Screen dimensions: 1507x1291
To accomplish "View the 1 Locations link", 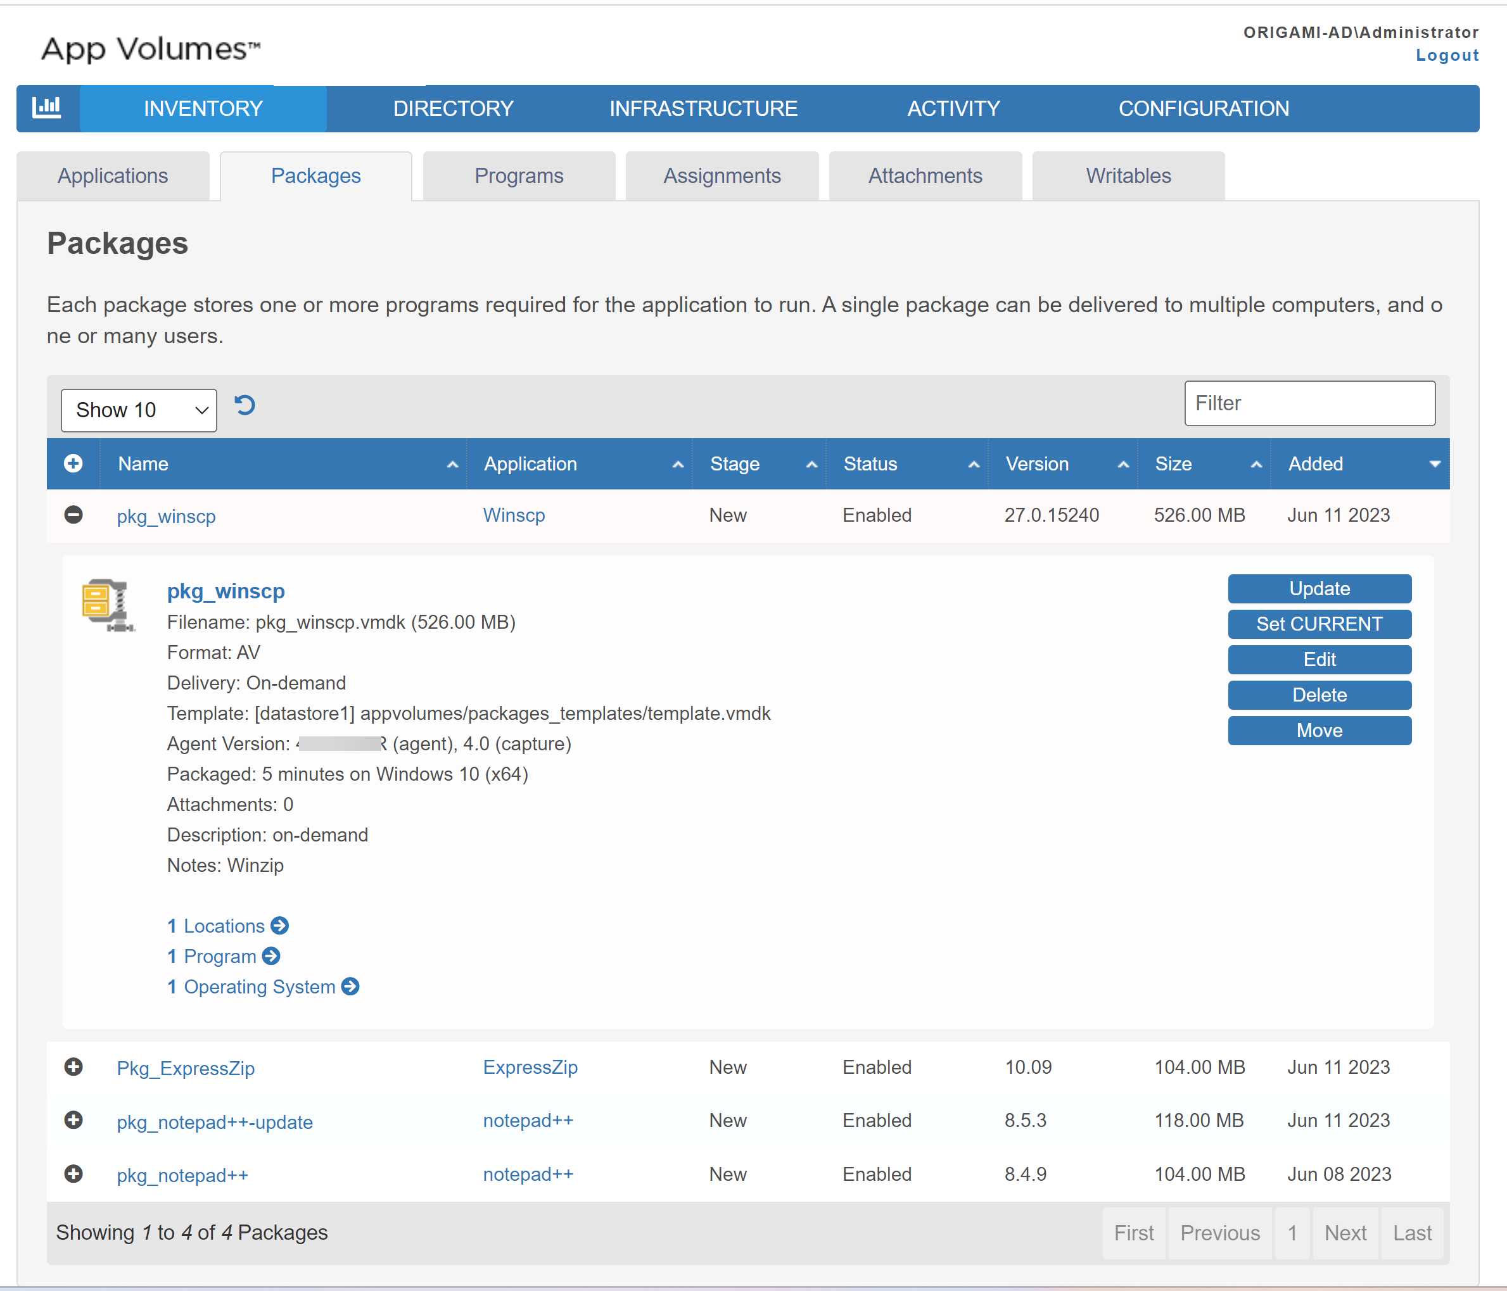I will click(216, 926).
